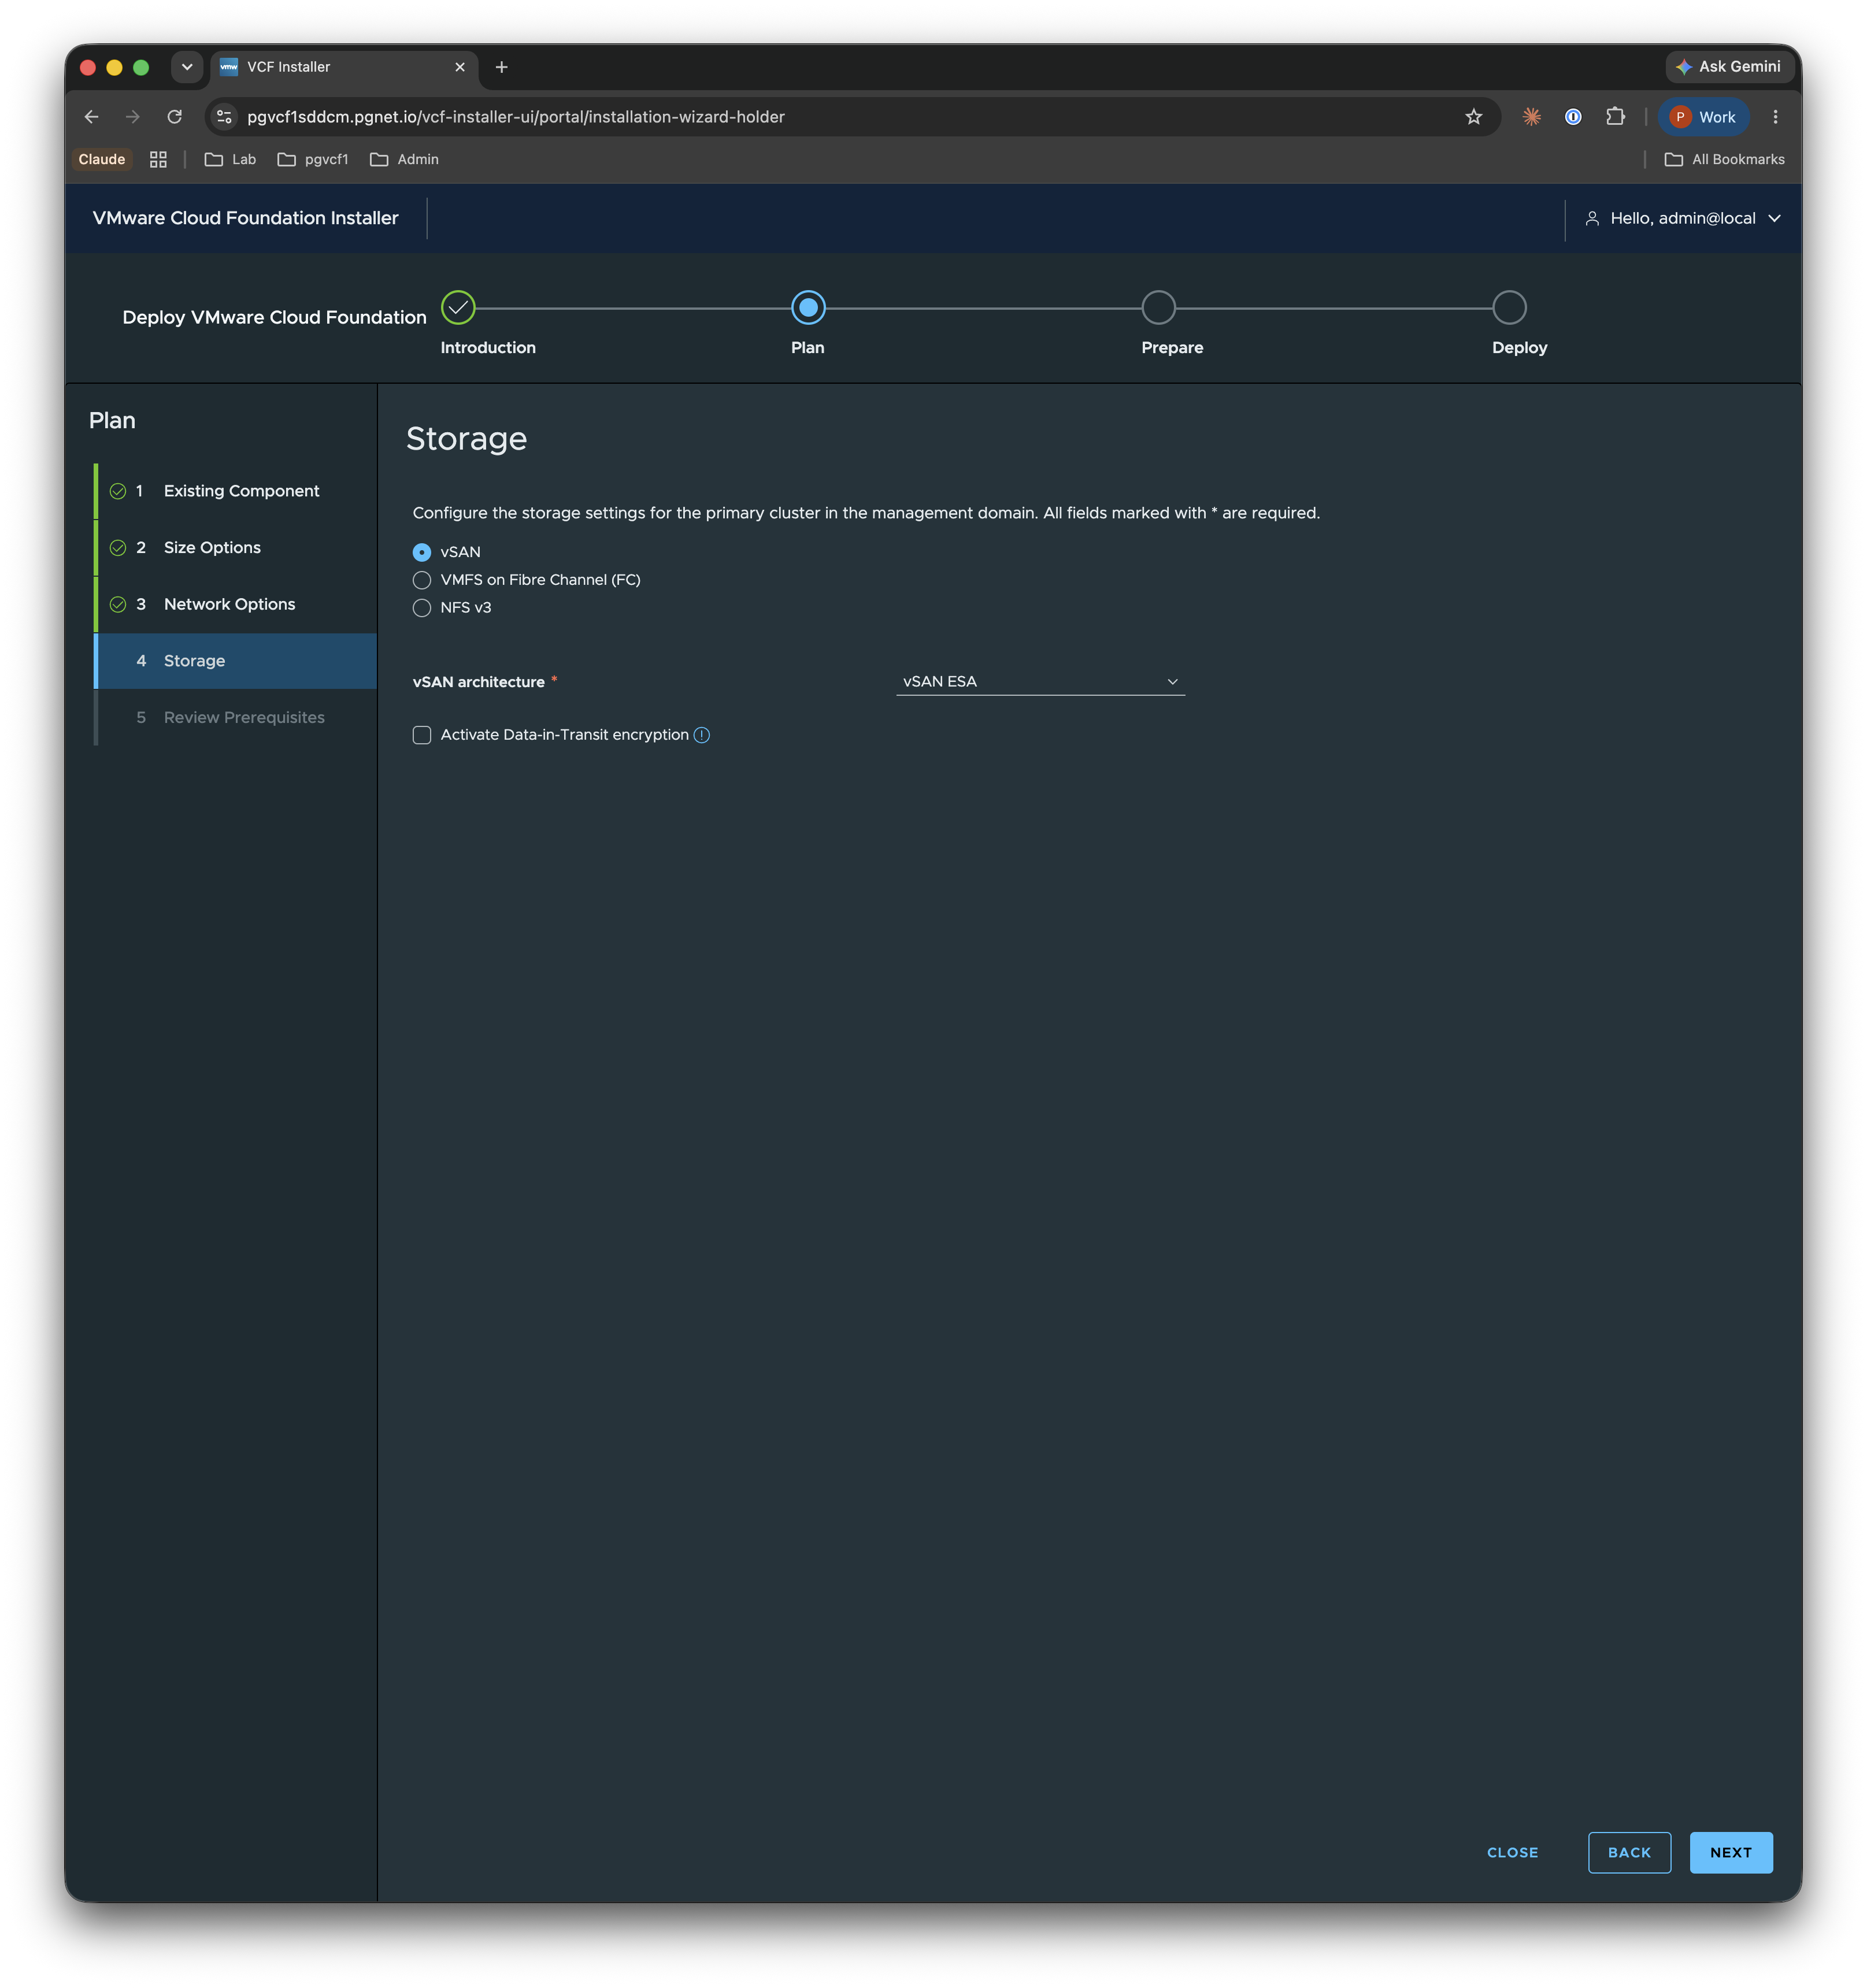Image resolution: width=1867 pixels, height=1988 pixels.
Task: Open the Work profile button
Action: pos(1704,117)
